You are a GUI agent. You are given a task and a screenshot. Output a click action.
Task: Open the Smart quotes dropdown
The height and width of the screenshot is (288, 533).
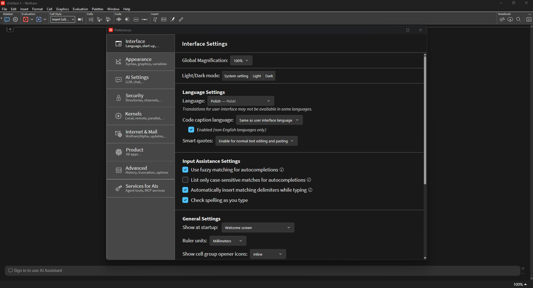point(256,141)
